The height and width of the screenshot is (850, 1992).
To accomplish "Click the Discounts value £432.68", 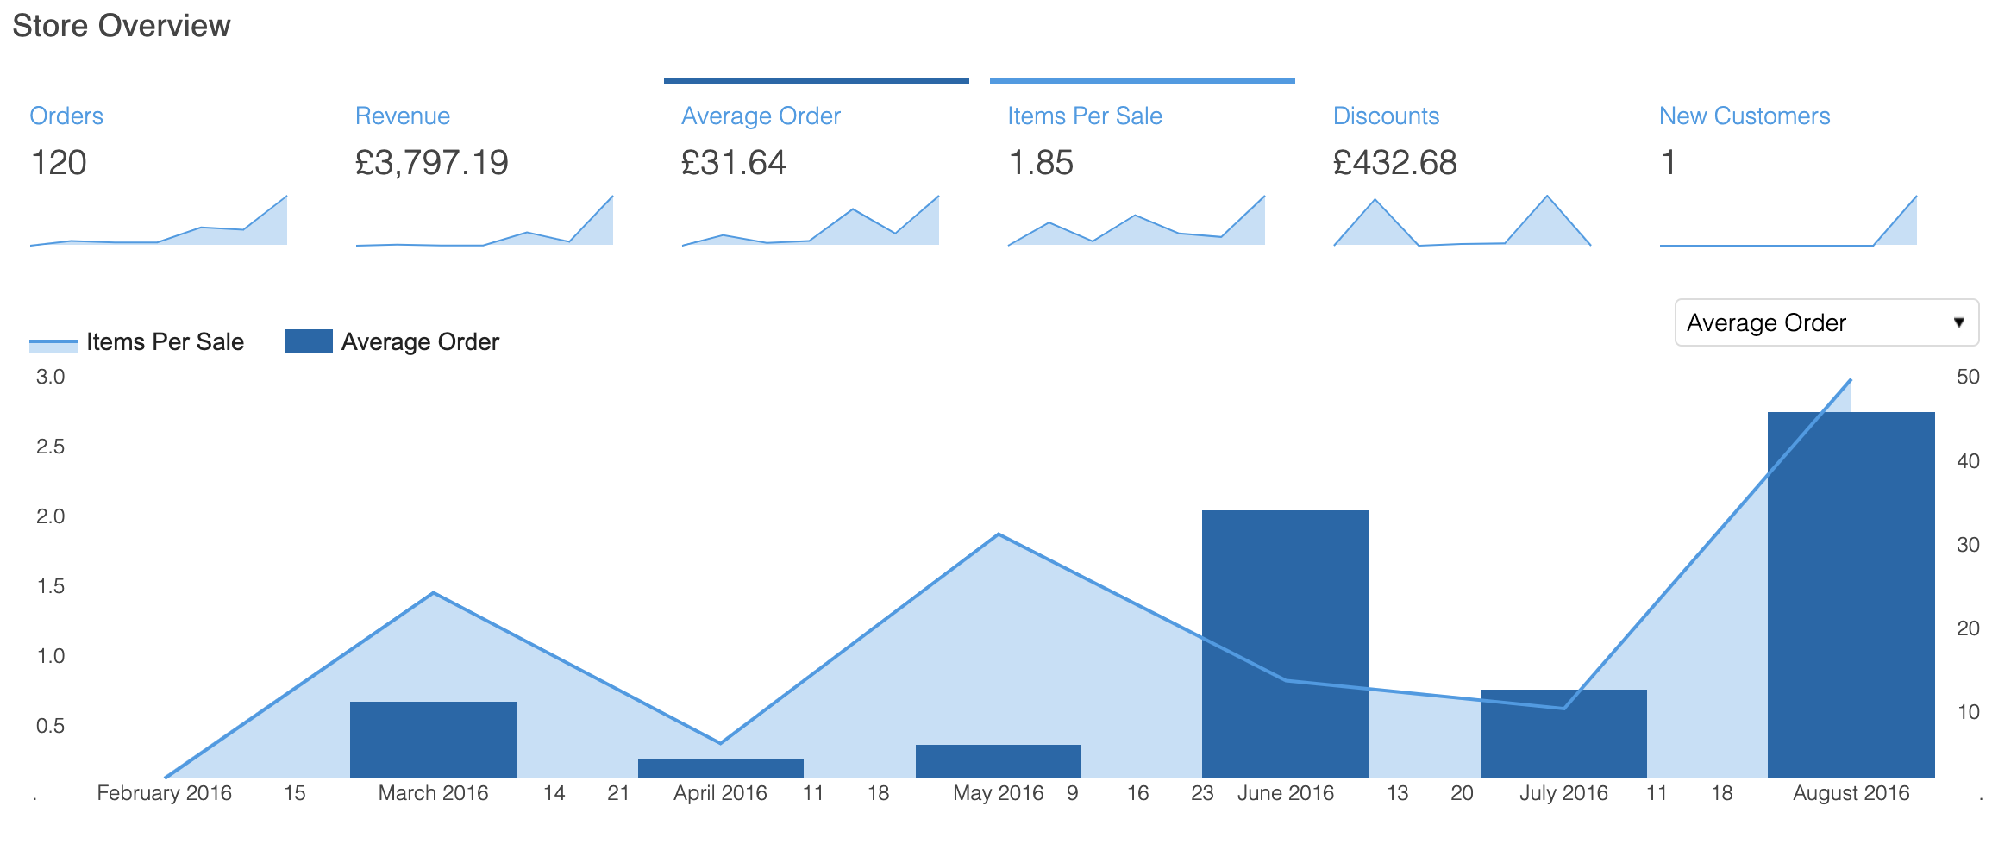I will click(x=1395, y=163).
